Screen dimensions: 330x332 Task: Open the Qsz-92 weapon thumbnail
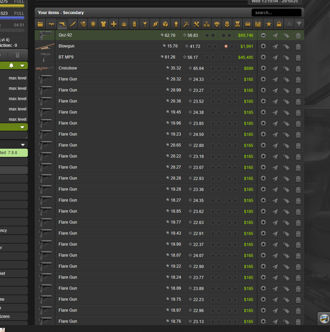pyautogui.click(x=45, y=35)
